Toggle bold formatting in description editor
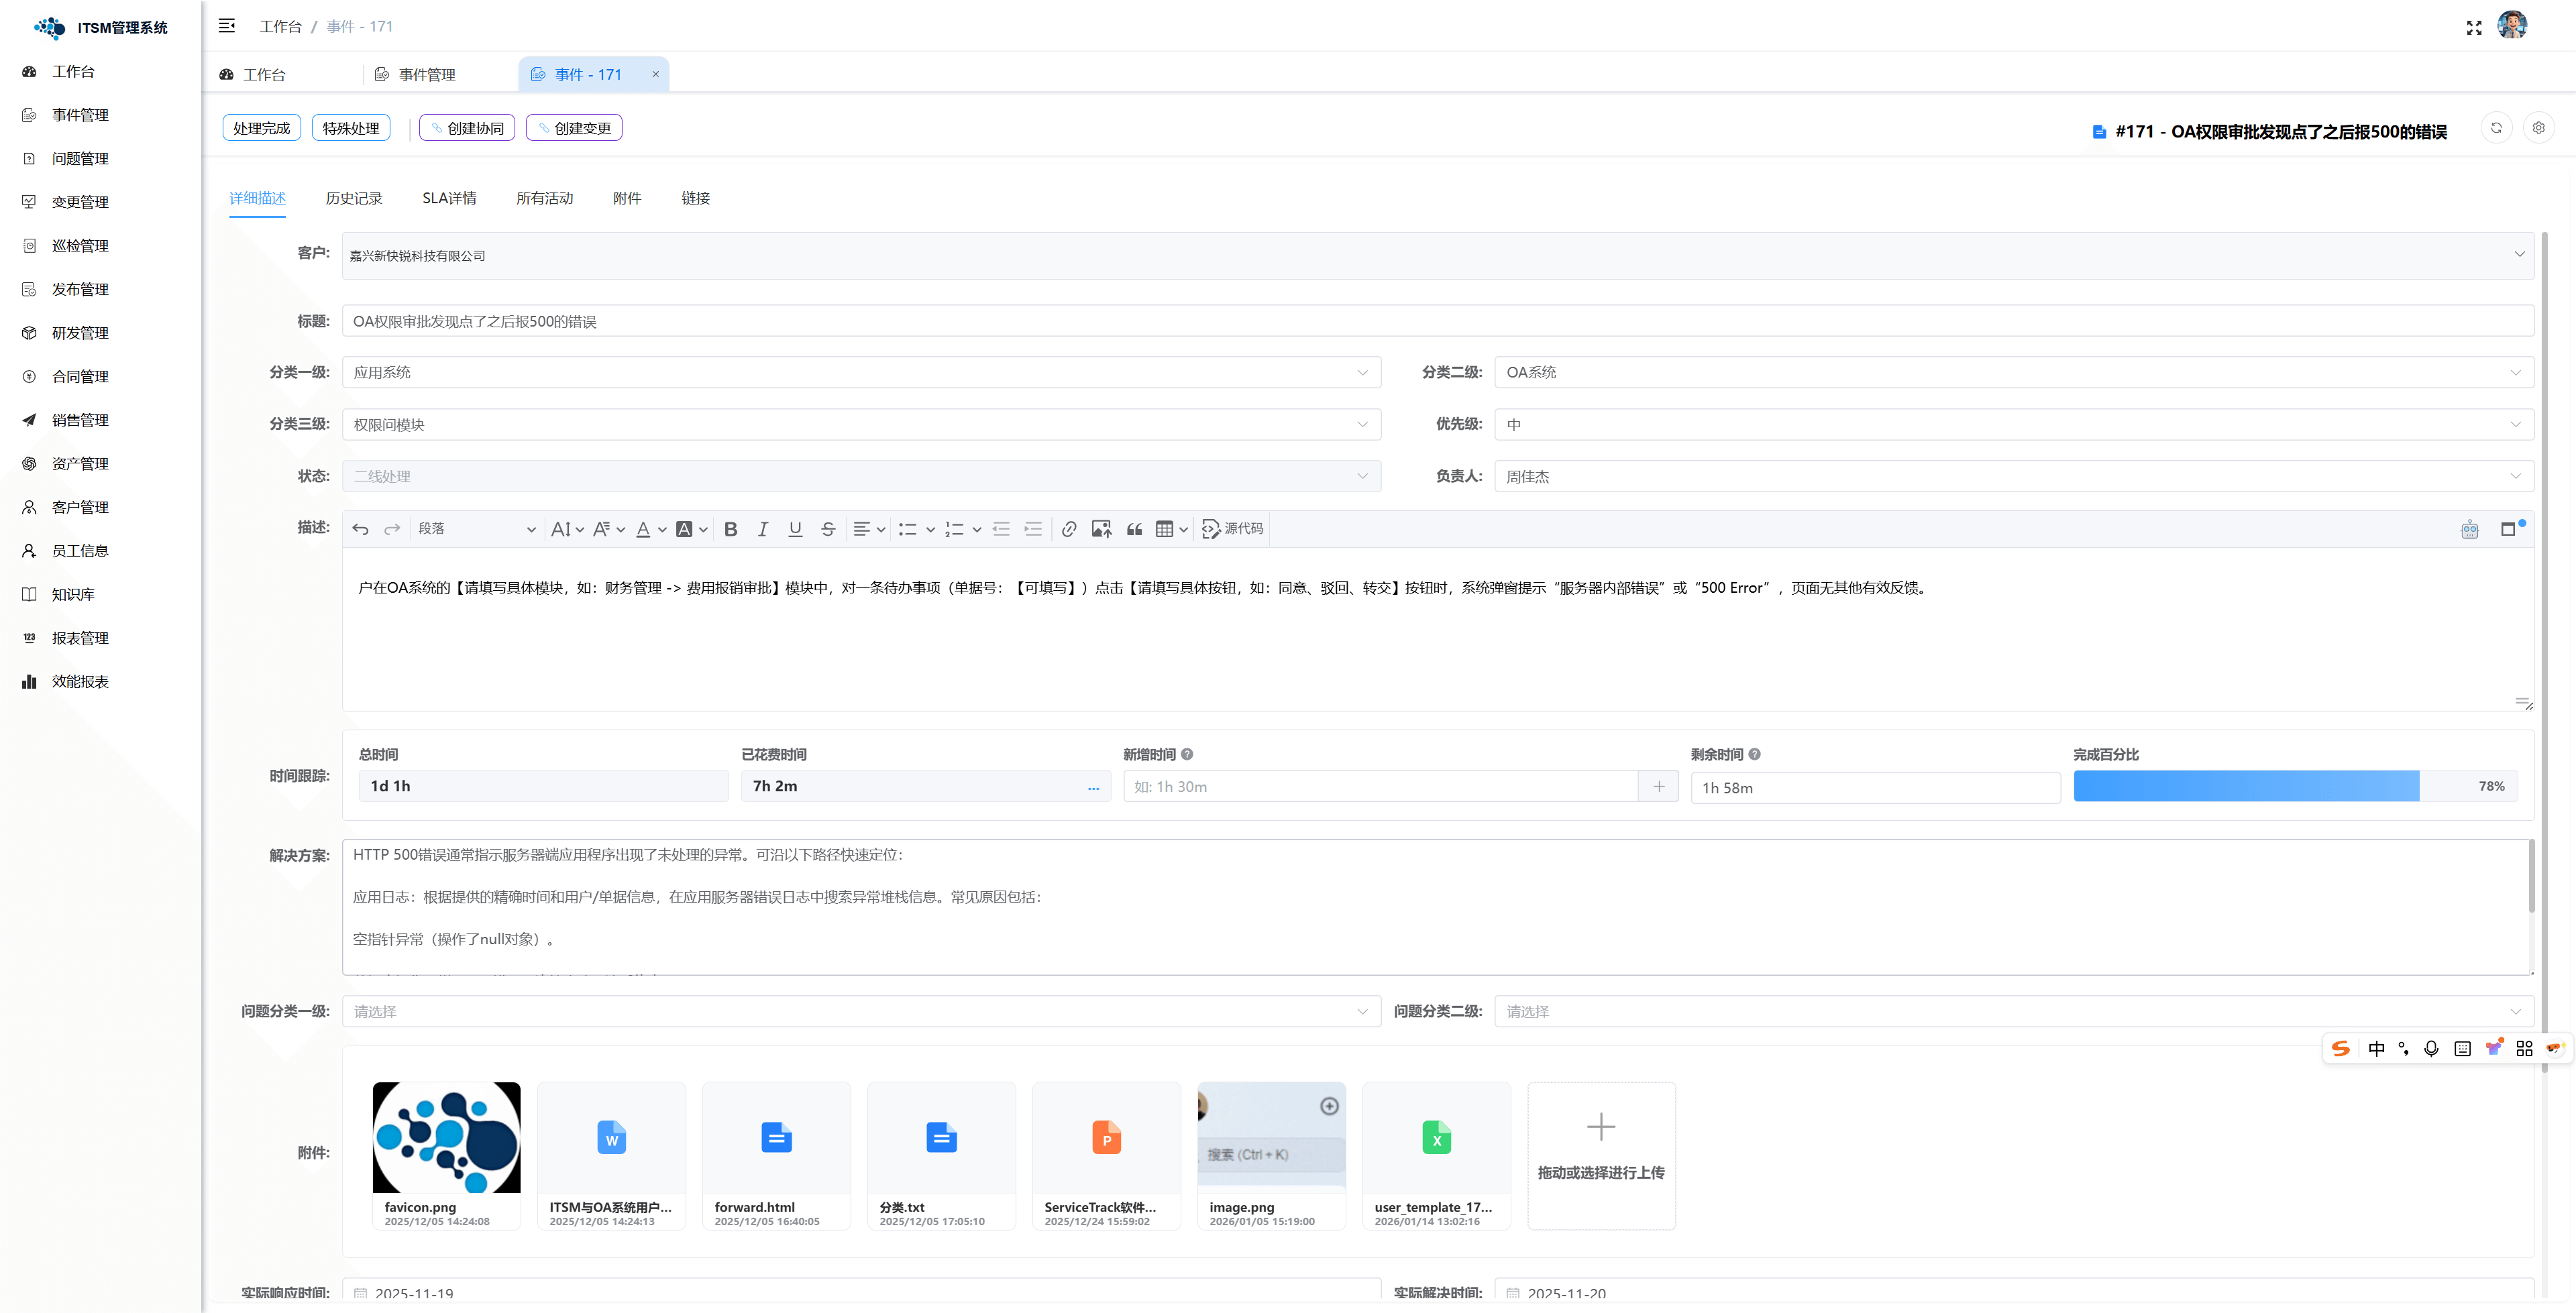The width and height of the screenshot is (2576, 1313). 731,529
